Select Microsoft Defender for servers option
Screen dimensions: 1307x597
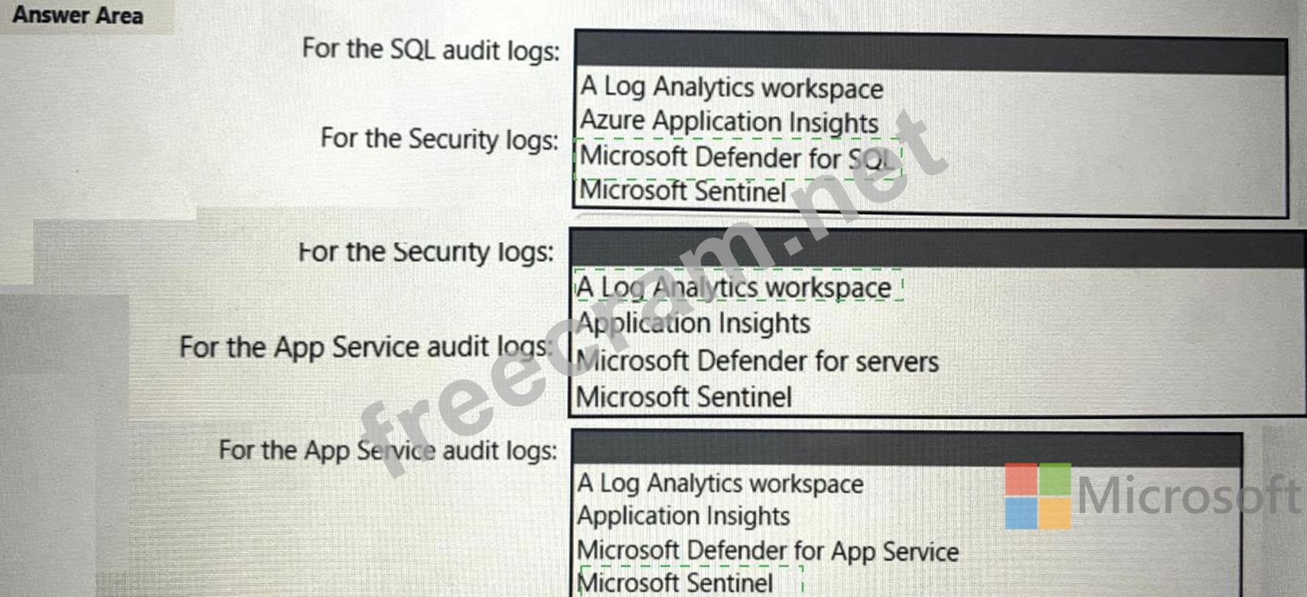point(757,361)
